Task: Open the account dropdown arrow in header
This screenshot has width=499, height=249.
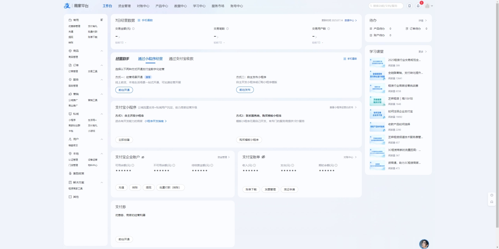Action: click(432, 6)
